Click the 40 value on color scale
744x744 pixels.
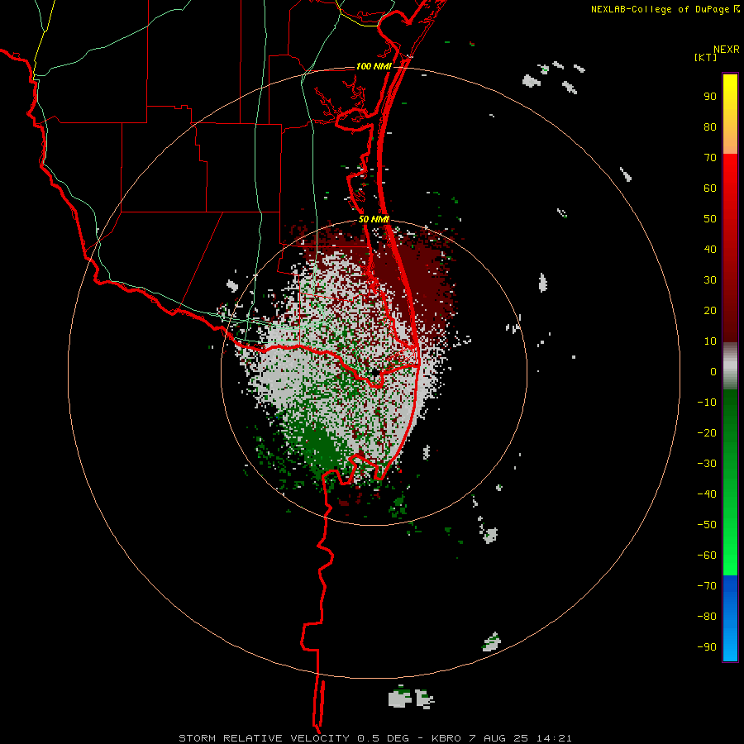[710, 250]
